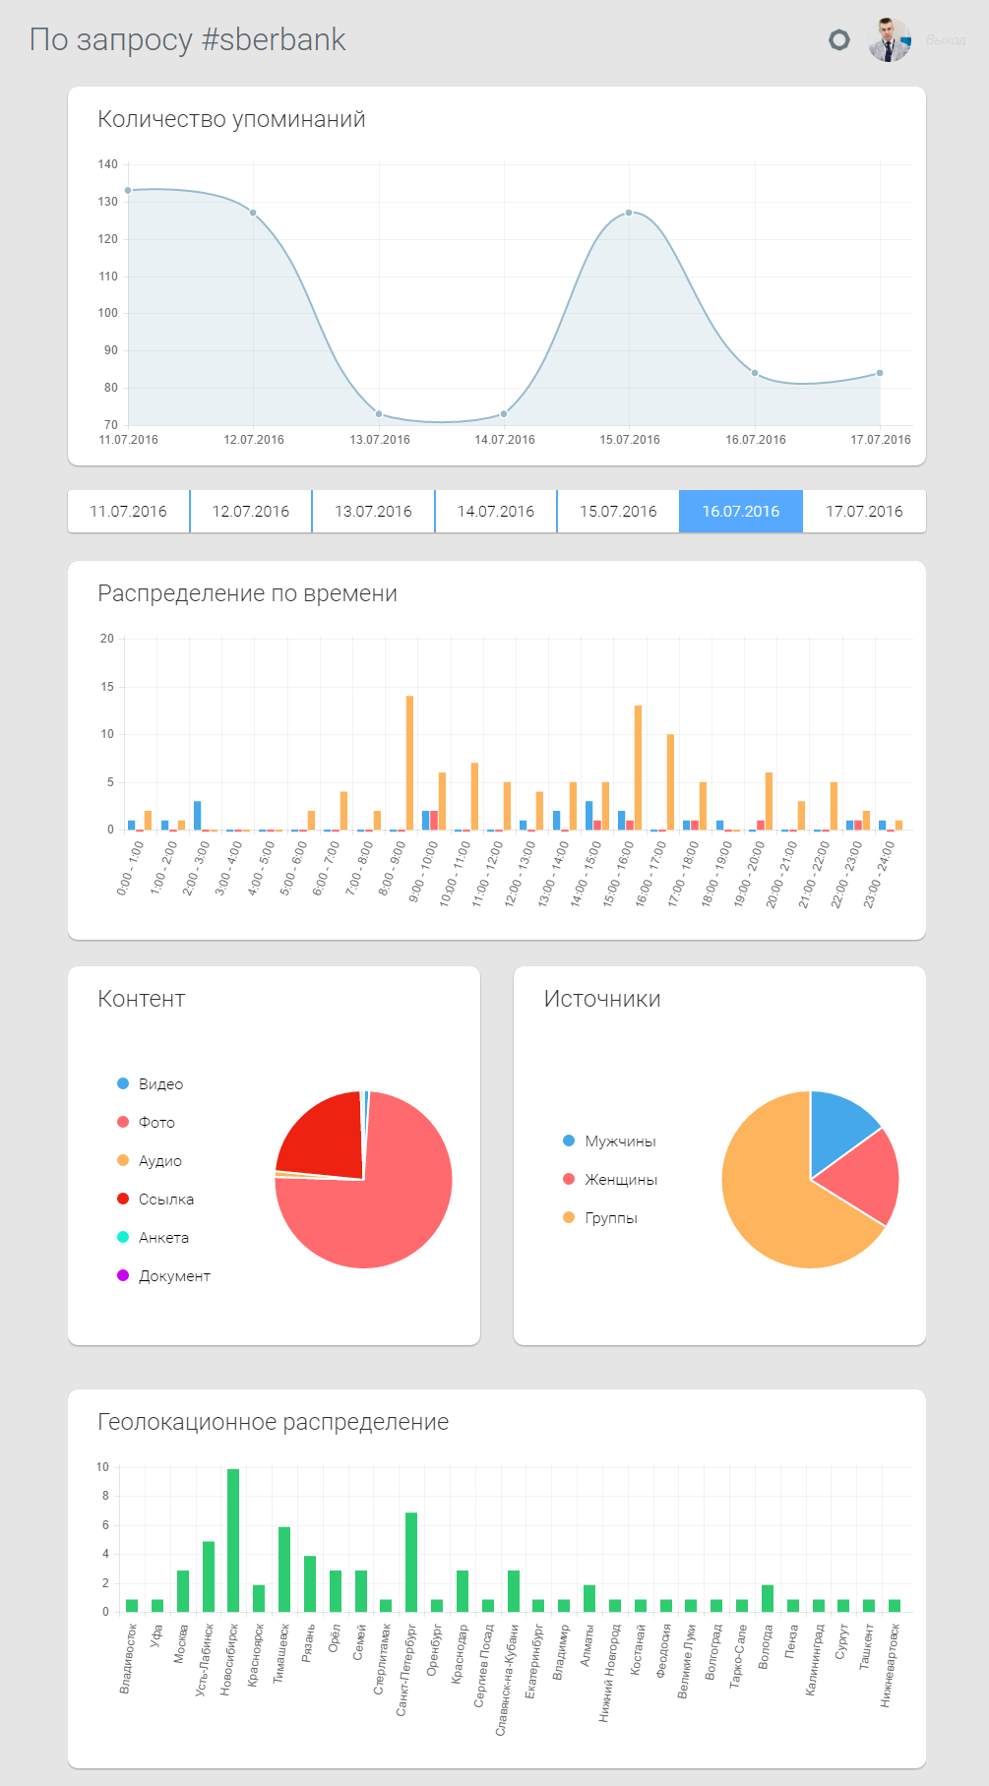Click the Распределение по времени heading
This screenshot has height=1786, width=989.
[247, 593]
